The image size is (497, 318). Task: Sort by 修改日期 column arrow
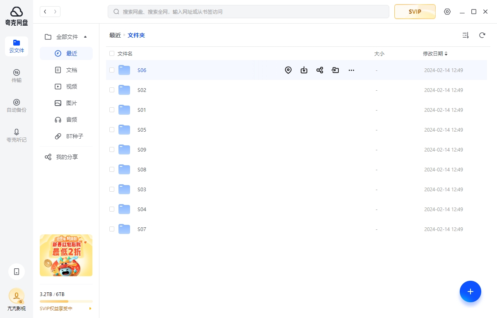click(446, 54)
